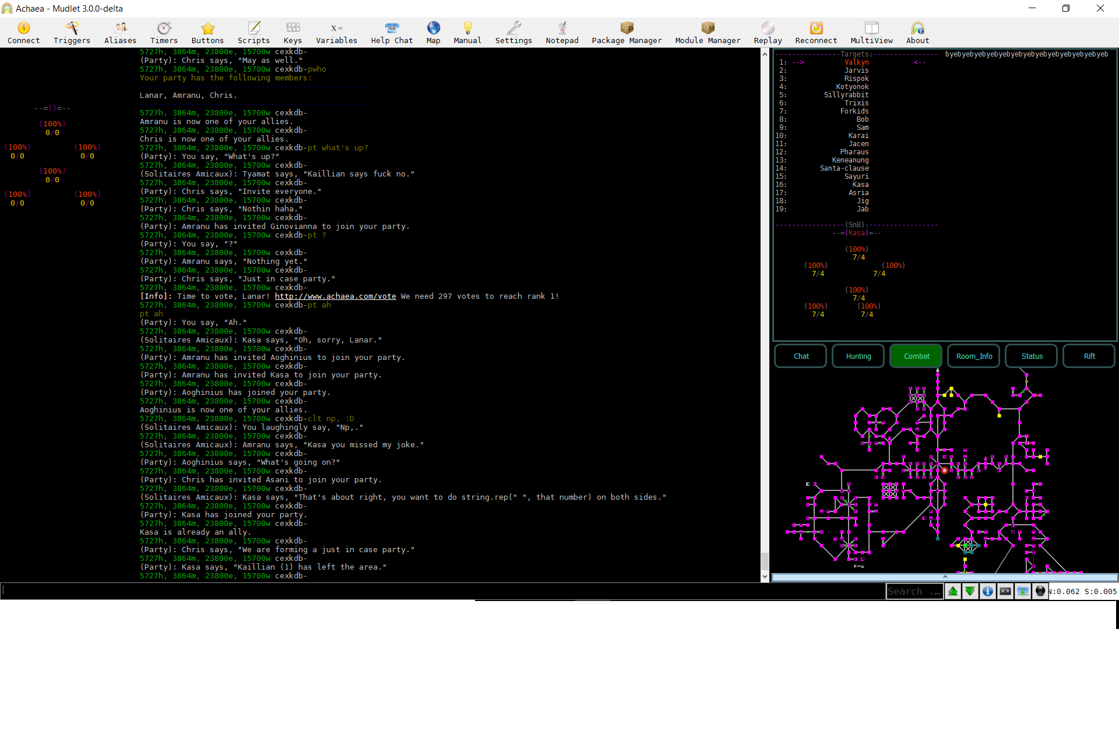Click the green search-down arrow

tap(970, 591)
